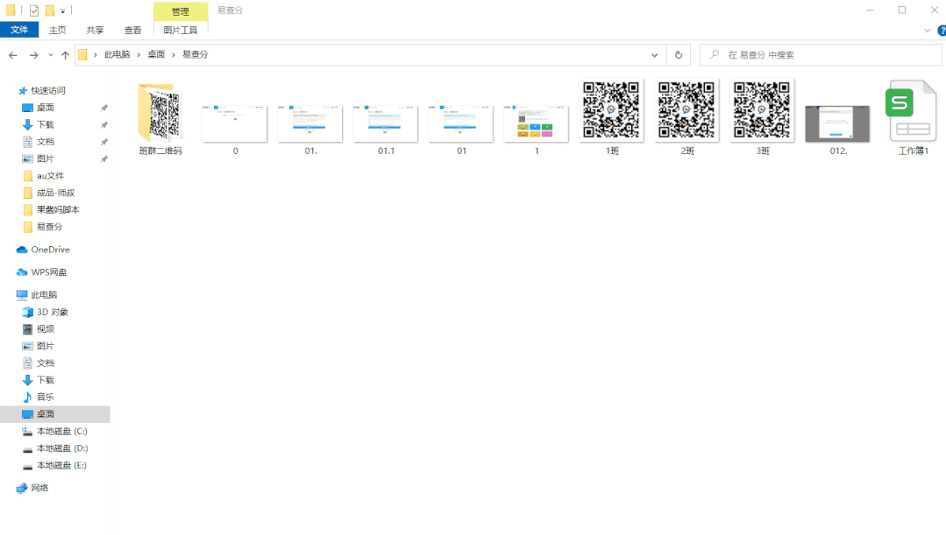Click the folder icon in title bar
This screenshot has height=535, width=946.
pos(11,11)
